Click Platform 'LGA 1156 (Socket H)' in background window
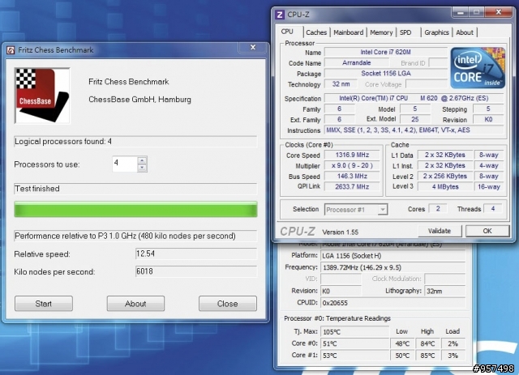 (392, 255)
